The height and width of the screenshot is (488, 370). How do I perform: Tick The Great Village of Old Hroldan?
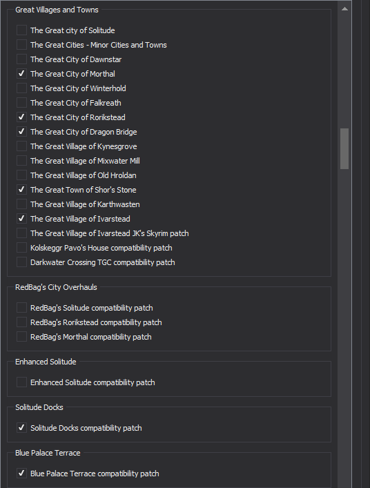[21, 175]
